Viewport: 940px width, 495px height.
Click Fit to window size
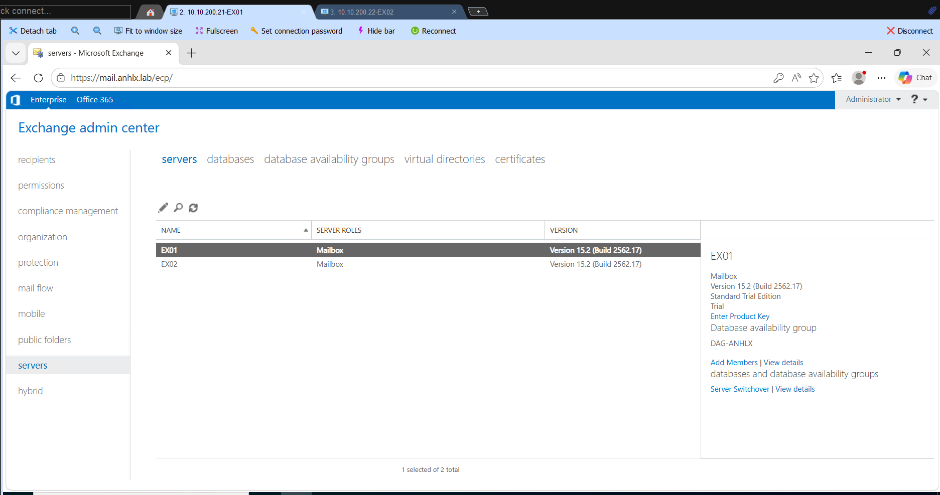(x=148, y=31)
